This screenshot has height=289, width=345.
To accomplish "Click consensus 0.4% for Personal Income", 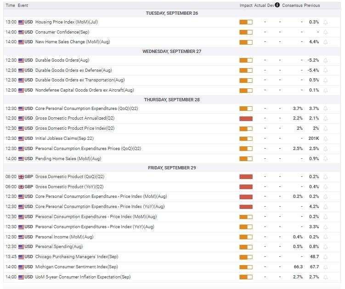I will [x=298, y=237].
